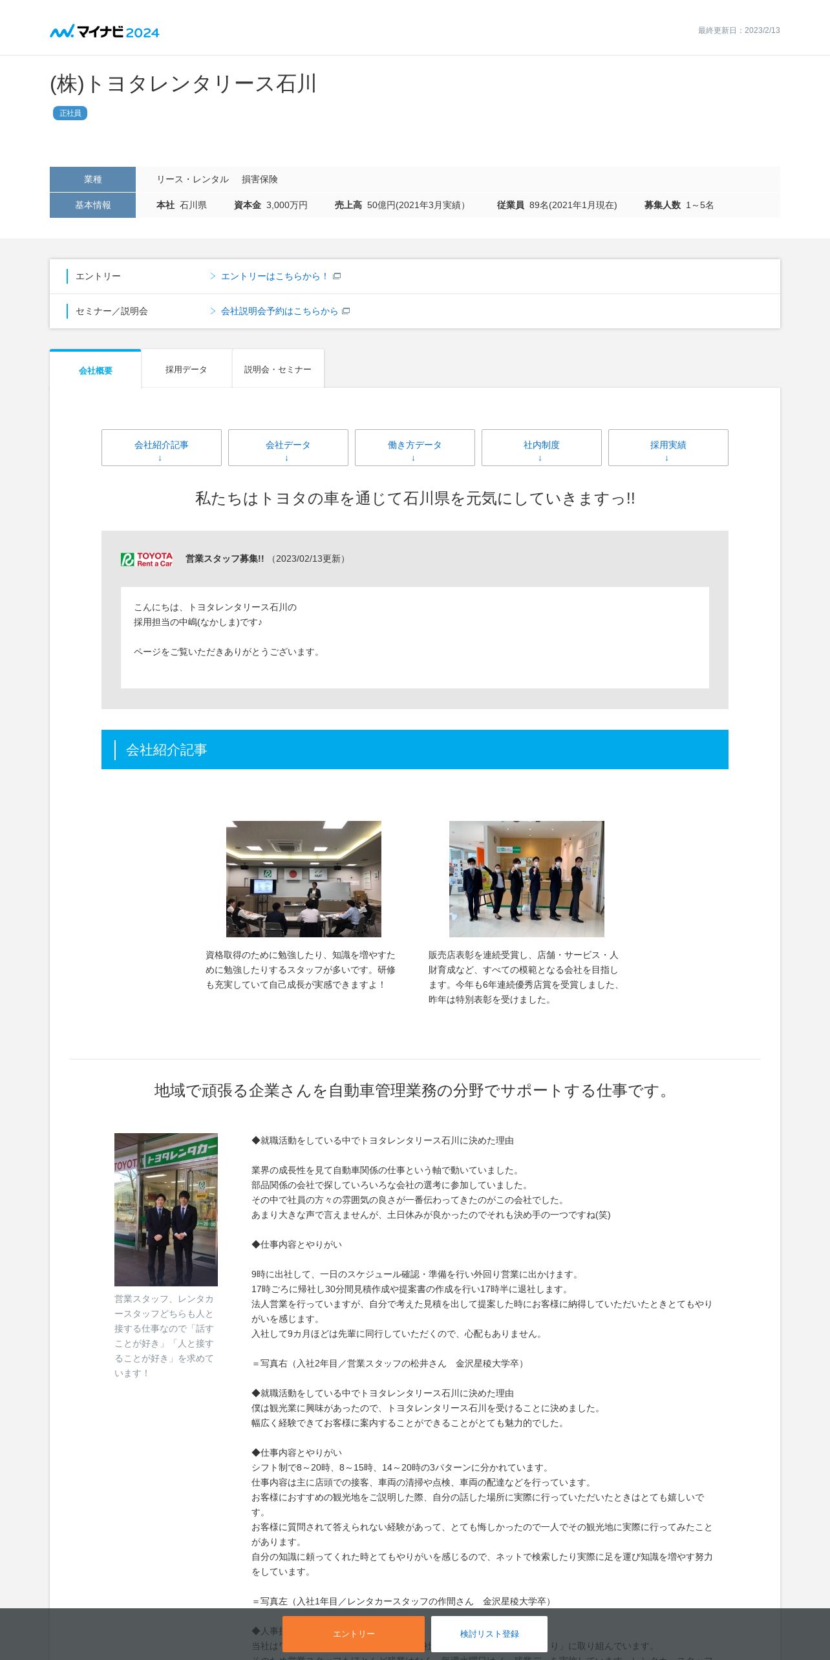The width and height of the screenshot is (830, 1660).
Task: Click the 営業スタッフ募集!! heading
Action: coord(224,559)
